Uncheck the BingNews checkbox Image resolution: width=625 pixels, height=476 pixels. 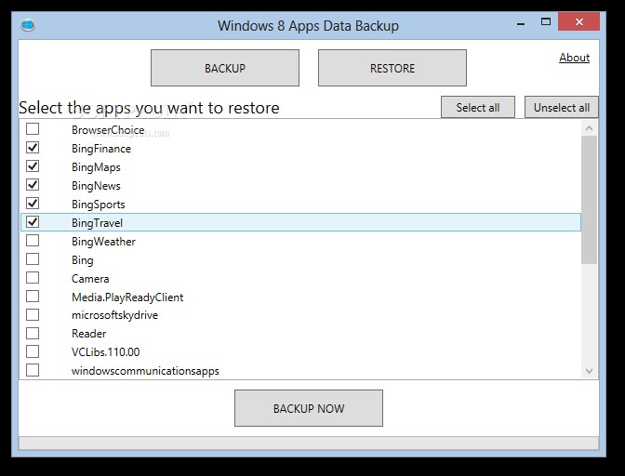tap(33, 185)
